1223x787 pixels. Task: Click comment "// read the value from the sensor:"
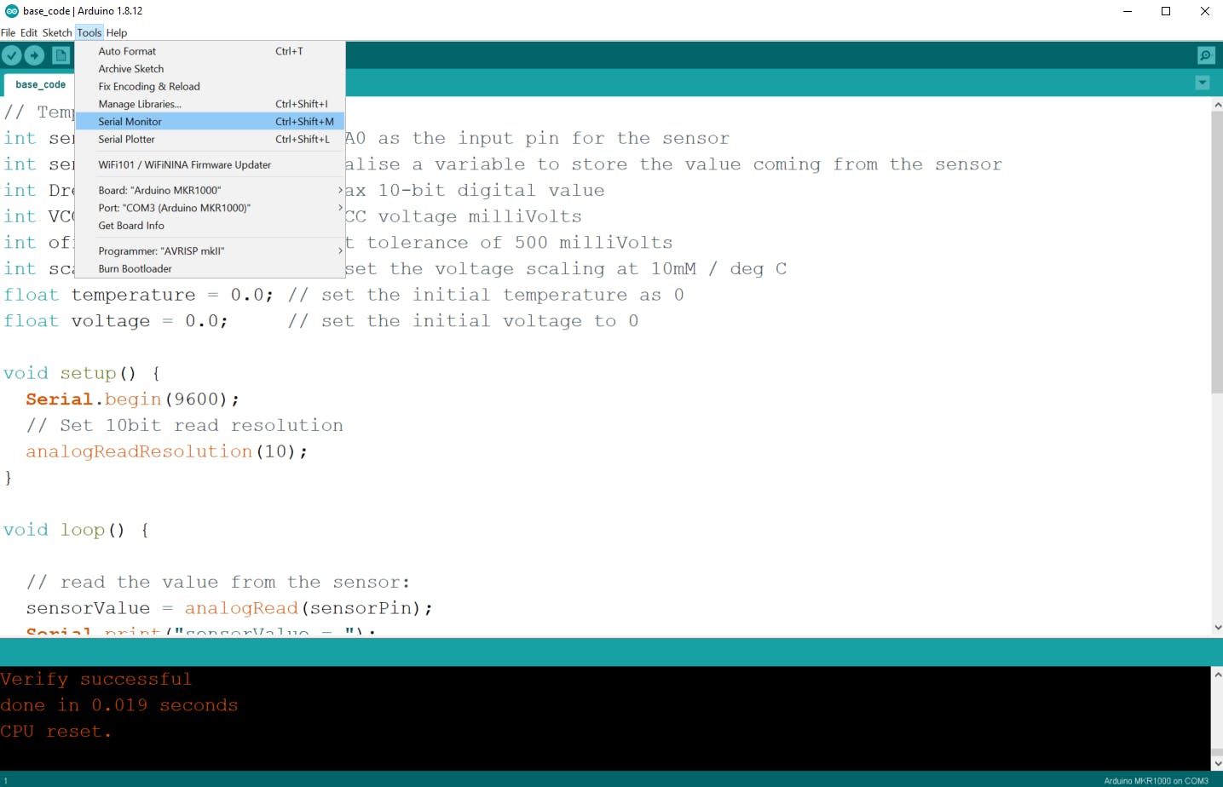(x=218, y=582)
